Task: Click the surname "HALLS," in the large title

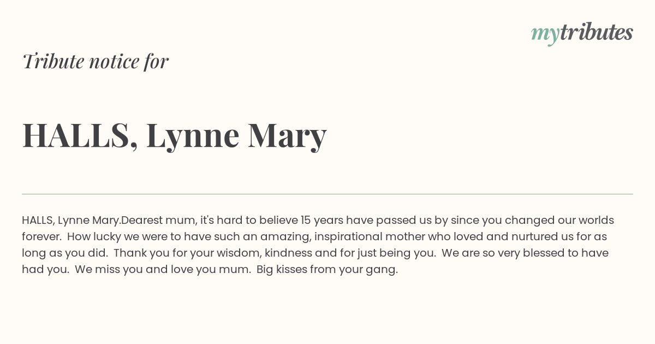Action: pos(80,135)
